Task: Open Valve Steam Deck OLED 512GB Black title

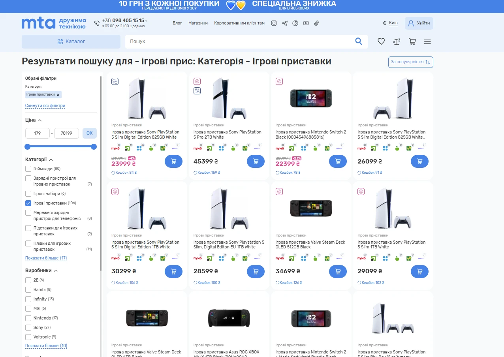Action: tap(310, 244)
